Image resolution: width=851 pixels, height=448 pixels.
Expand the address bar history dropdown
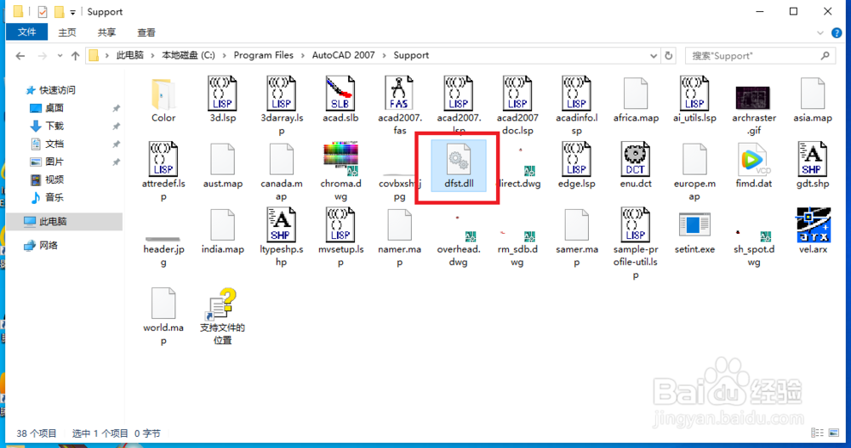[653, 55]
